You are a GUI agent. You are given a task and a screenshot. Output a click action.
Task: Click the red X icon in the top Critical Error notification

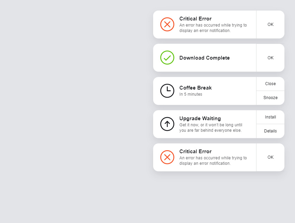click(x=167, y=25)
